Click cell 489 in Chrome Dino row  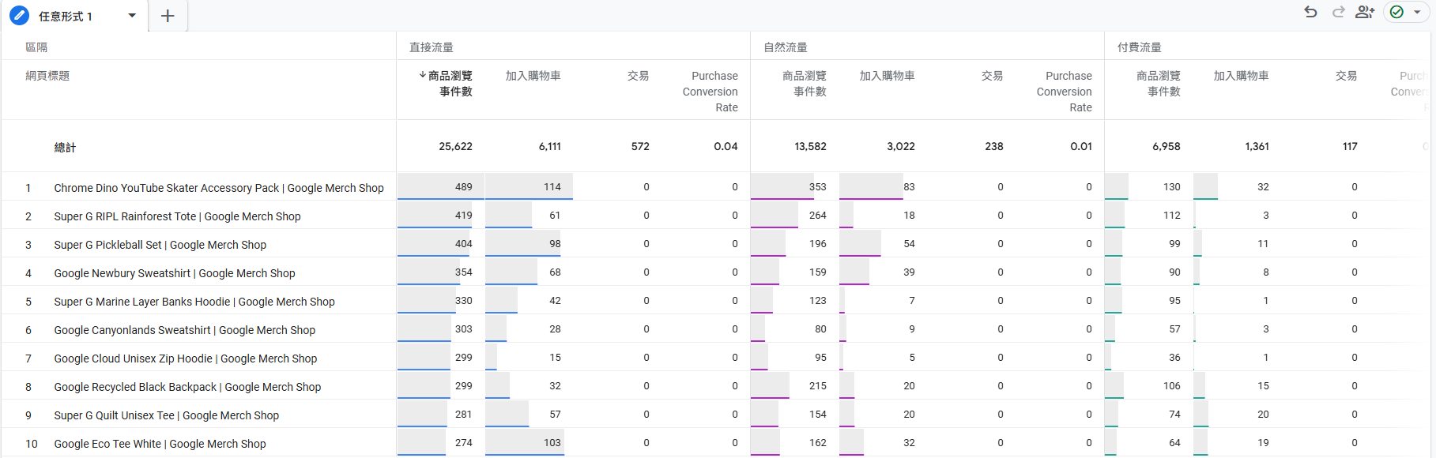(464, 187)
